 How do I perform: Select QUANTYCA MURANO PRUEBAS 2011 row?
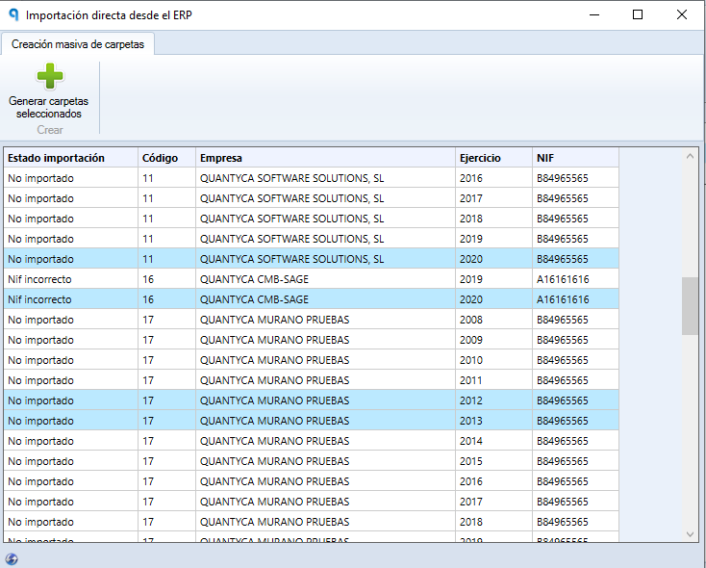[x=311, y=380]
